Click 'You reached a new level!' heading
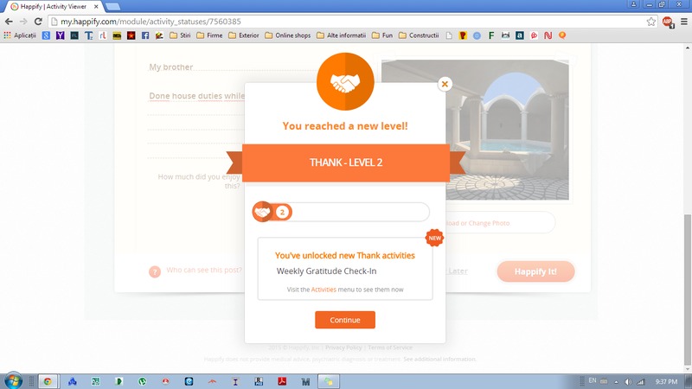Screen dimensions: 692x389 [345, 126]
